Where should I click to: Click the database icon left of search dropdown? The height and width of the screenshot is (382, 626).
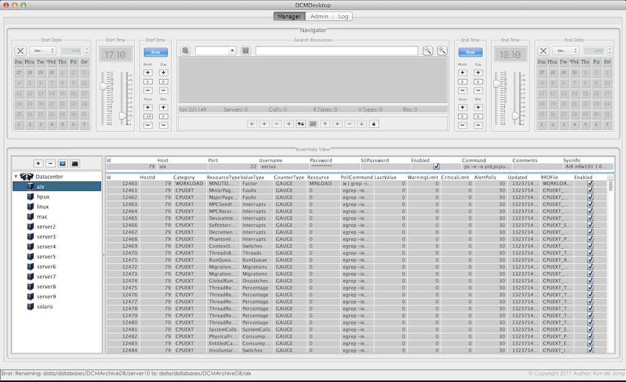[x=185, y=51]
